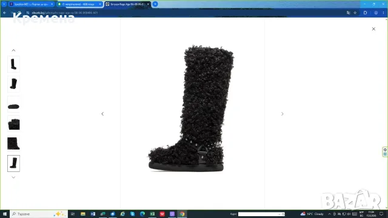Click the side extension widget on right edge
Screen dimensions: 388x218
pyautogui.click(x=385, y=151)
